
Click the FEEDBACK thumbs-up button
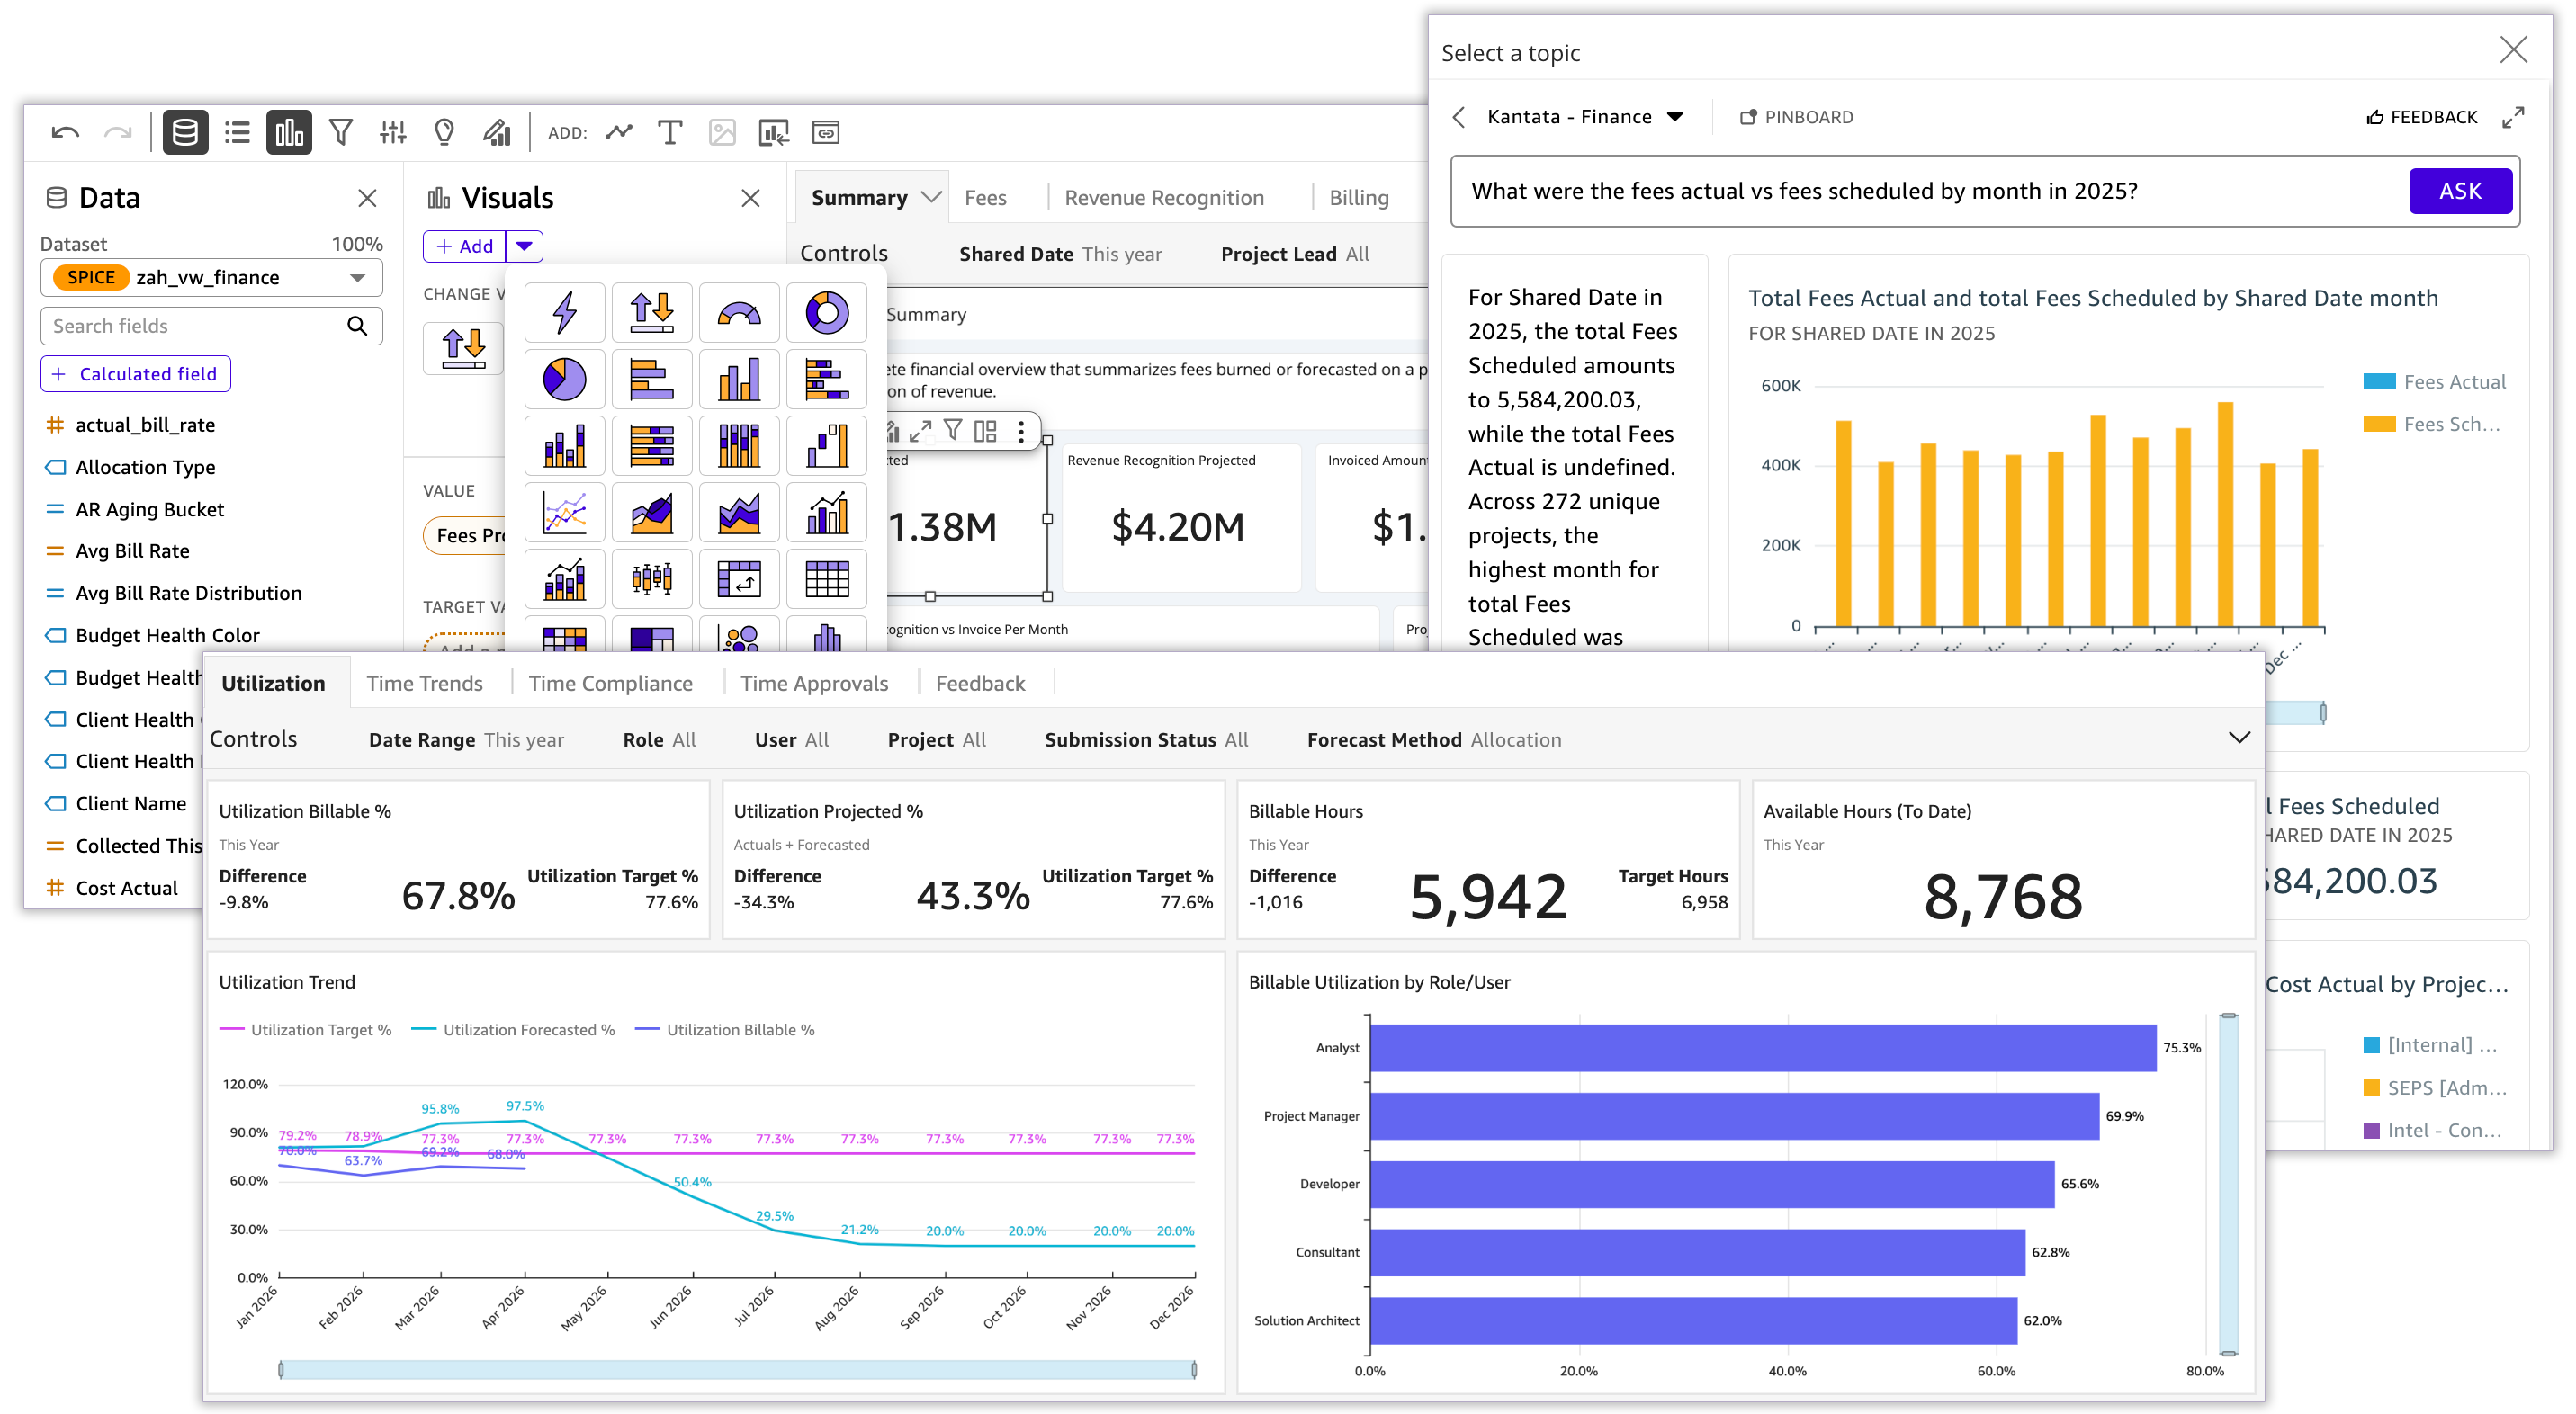pyautogui.click(x=2421, y=117)
